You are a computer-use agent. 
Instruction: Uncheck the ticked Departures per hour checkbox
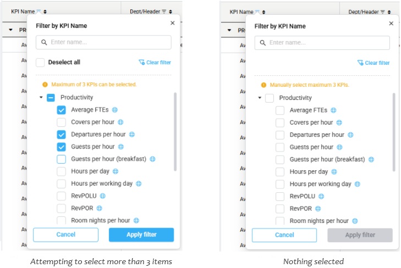pyautogui.click(x=62, y=135)
